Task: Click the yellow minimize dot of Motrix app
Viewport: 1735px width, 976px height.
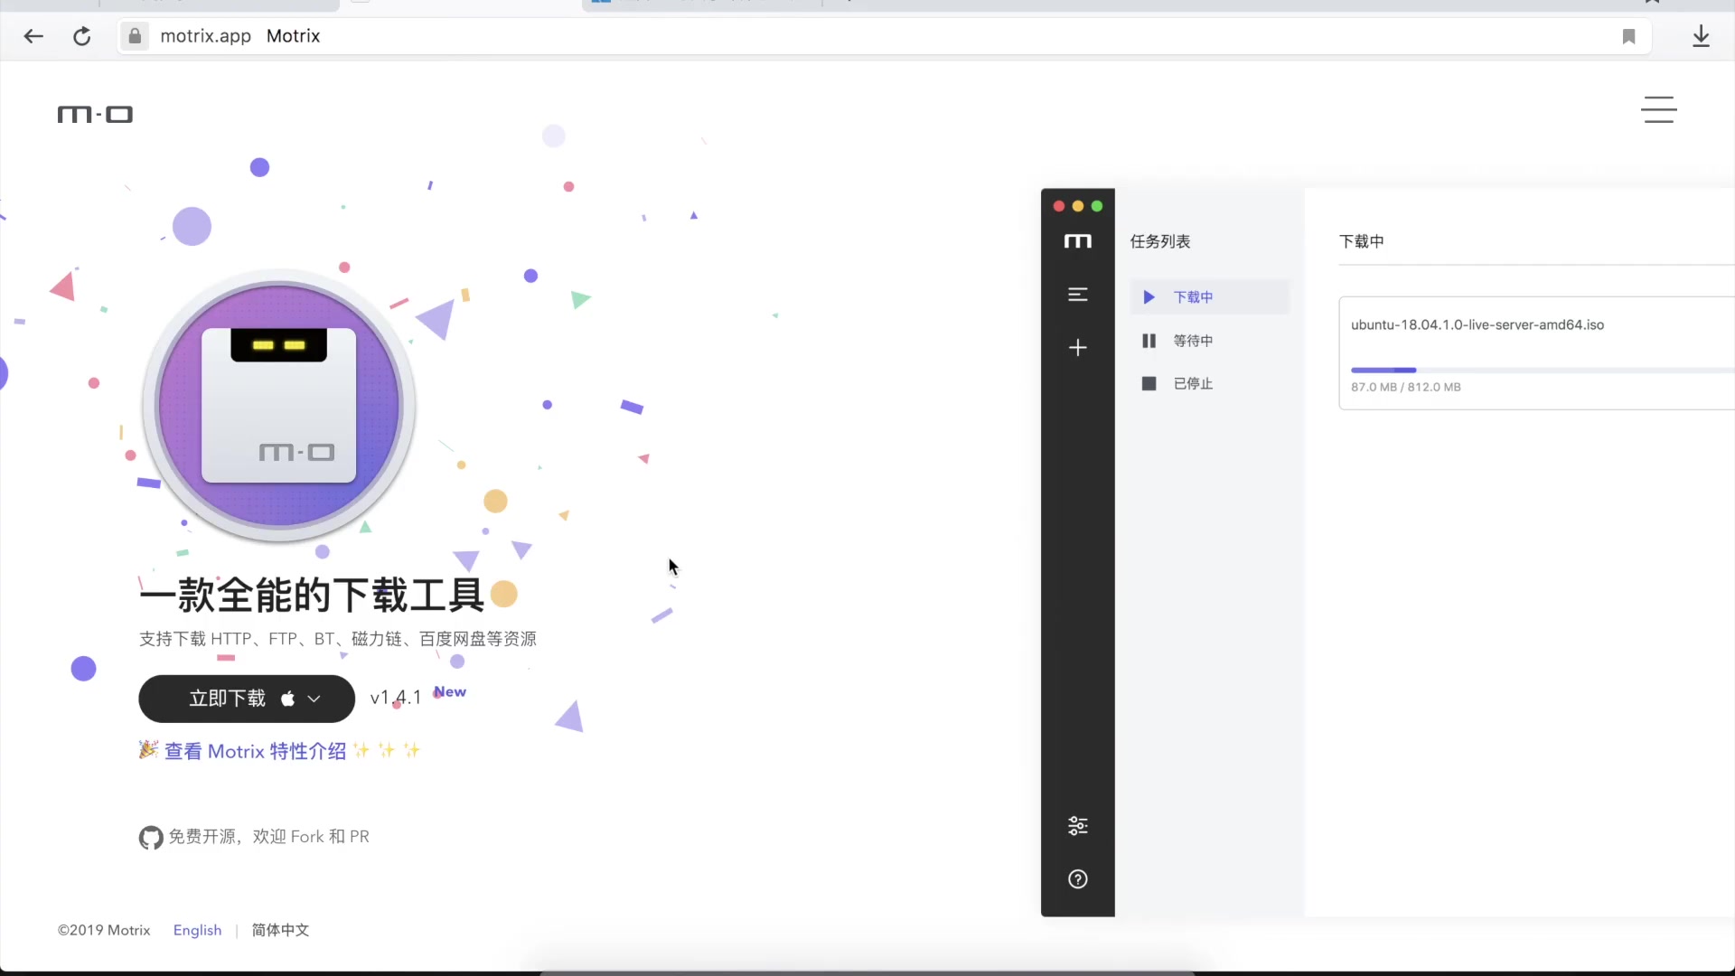Action: 1077,206
